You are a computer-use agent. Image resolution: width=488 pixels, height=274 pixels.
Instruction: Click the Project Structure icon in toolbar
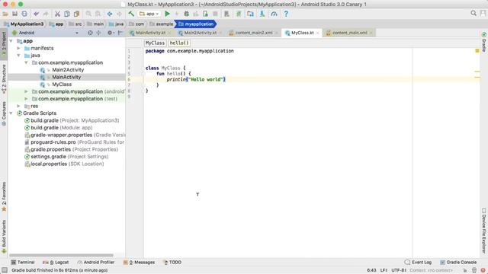click(x=250, y=14)
